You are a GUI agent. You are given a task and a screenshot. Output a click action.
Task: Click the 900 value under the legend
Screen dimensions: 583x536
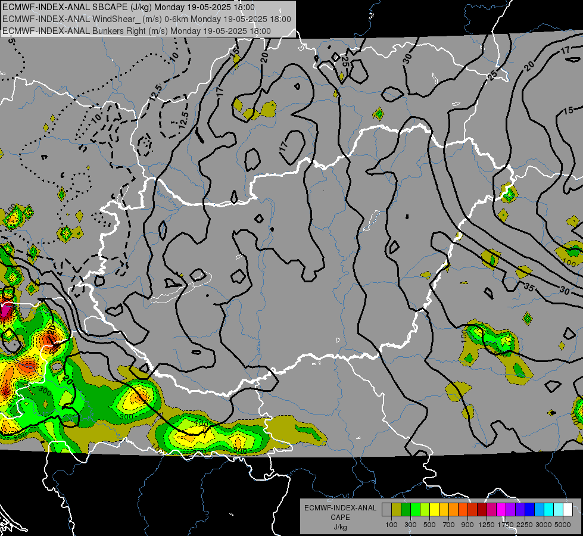467,525
